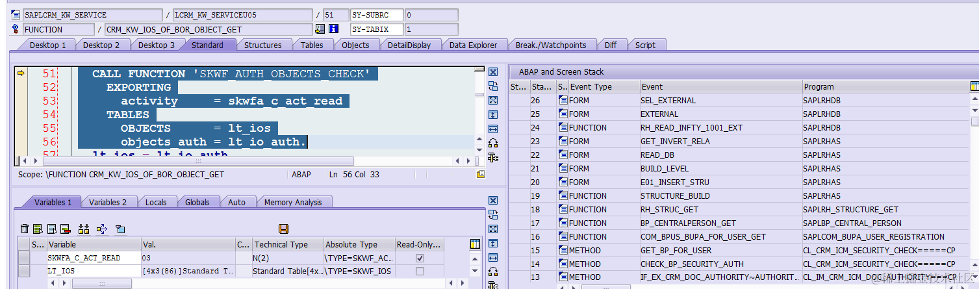Open the Data Explorer tab
The width and height of the screenshot is (979, 289).
point(473,45)
